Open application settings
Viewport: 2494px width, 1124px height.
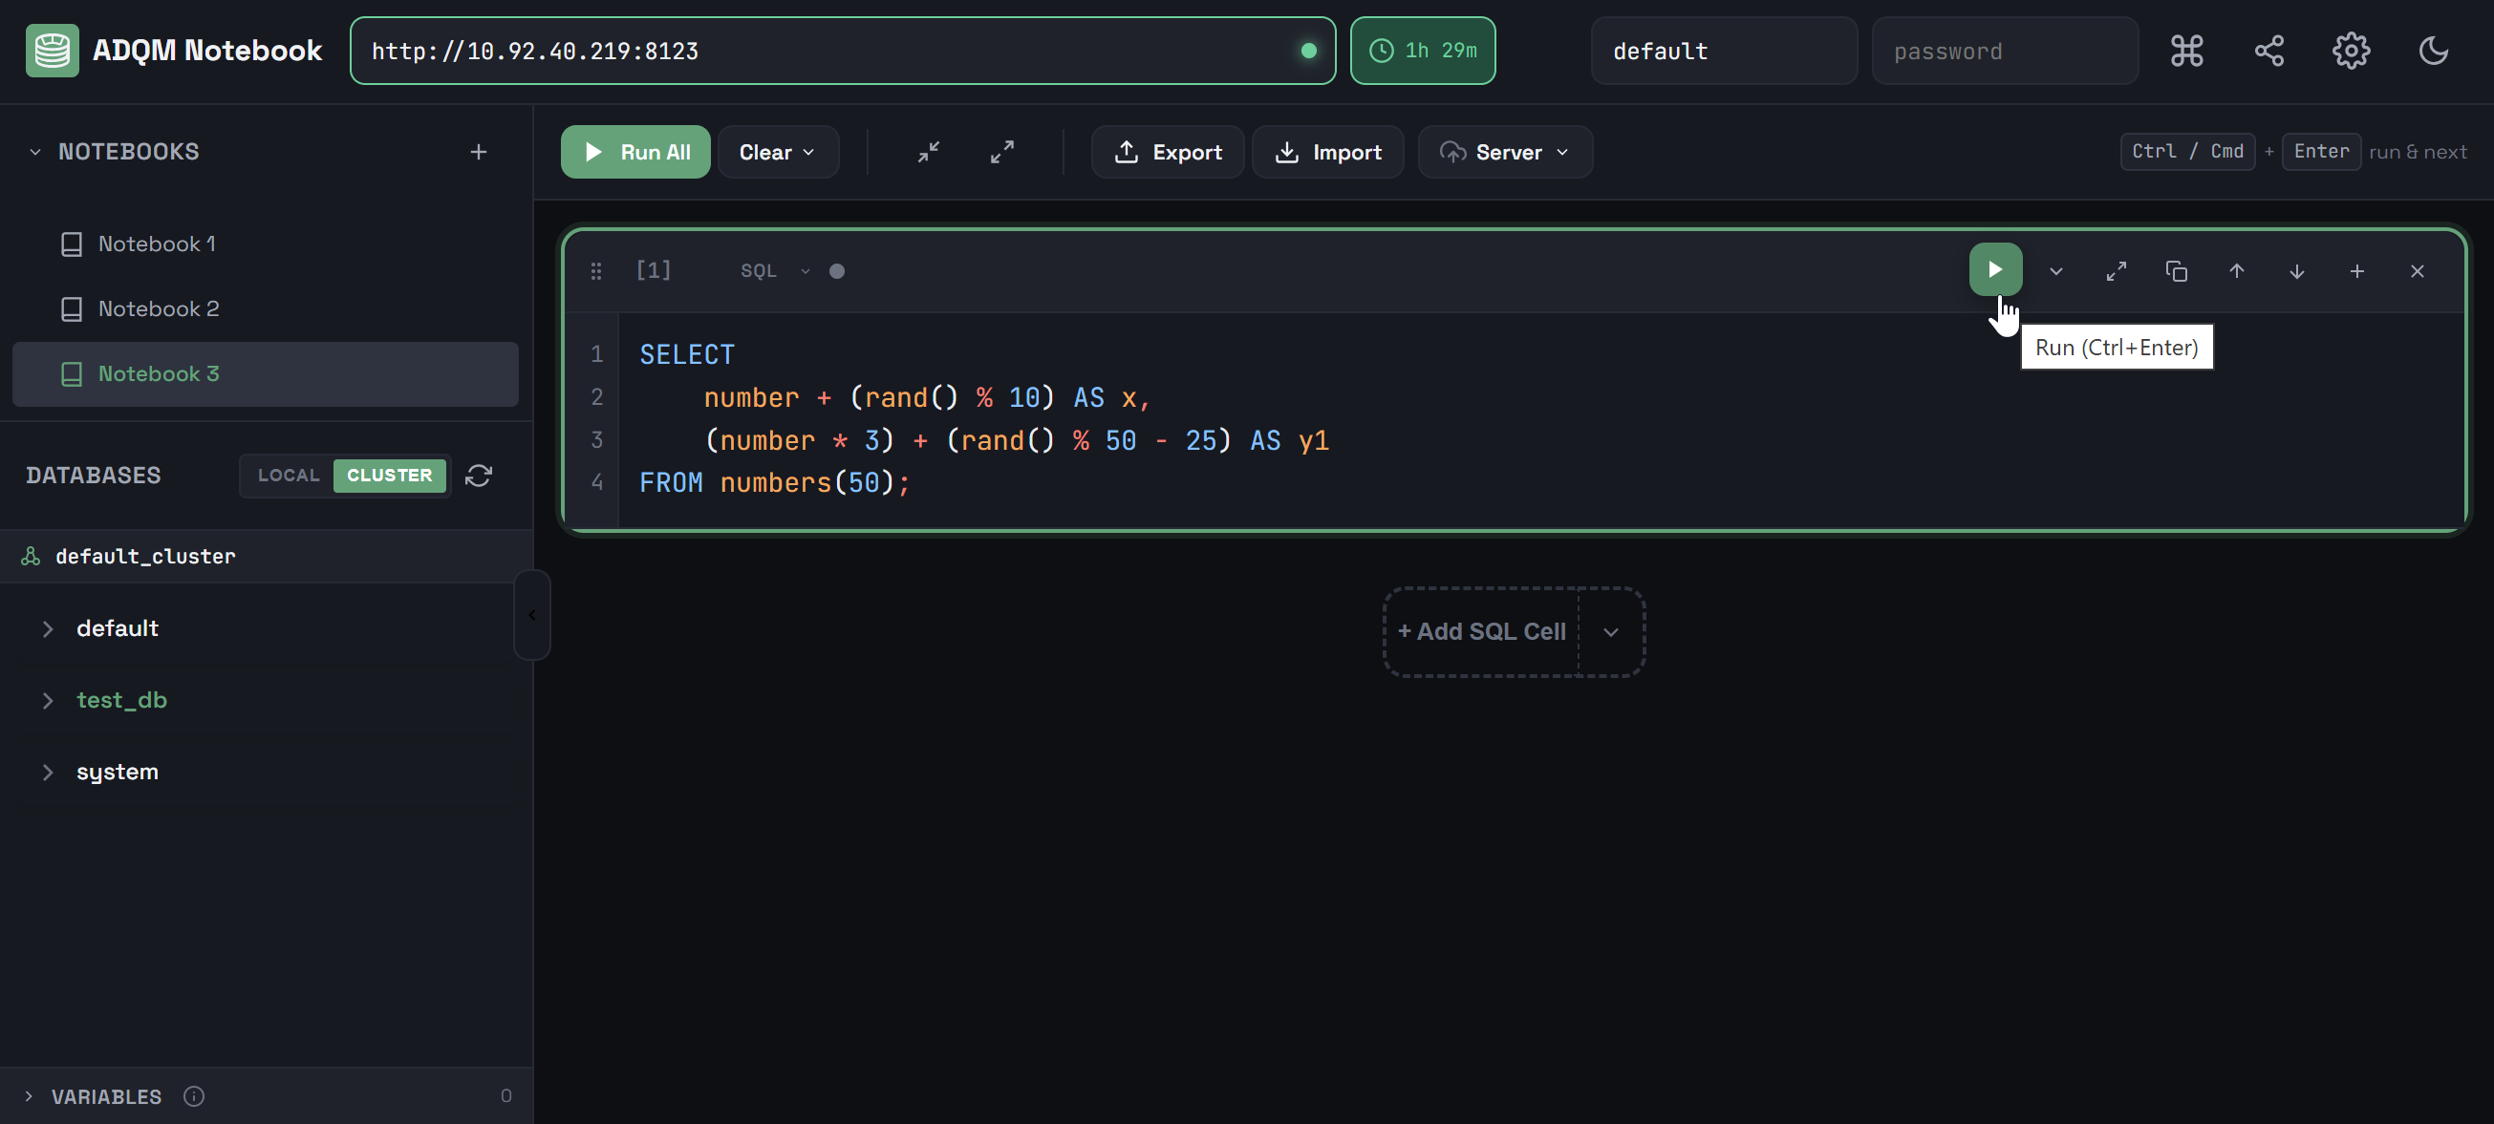2351,51
